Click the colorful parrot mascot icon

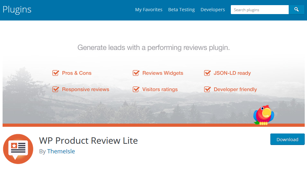[263, 115]
